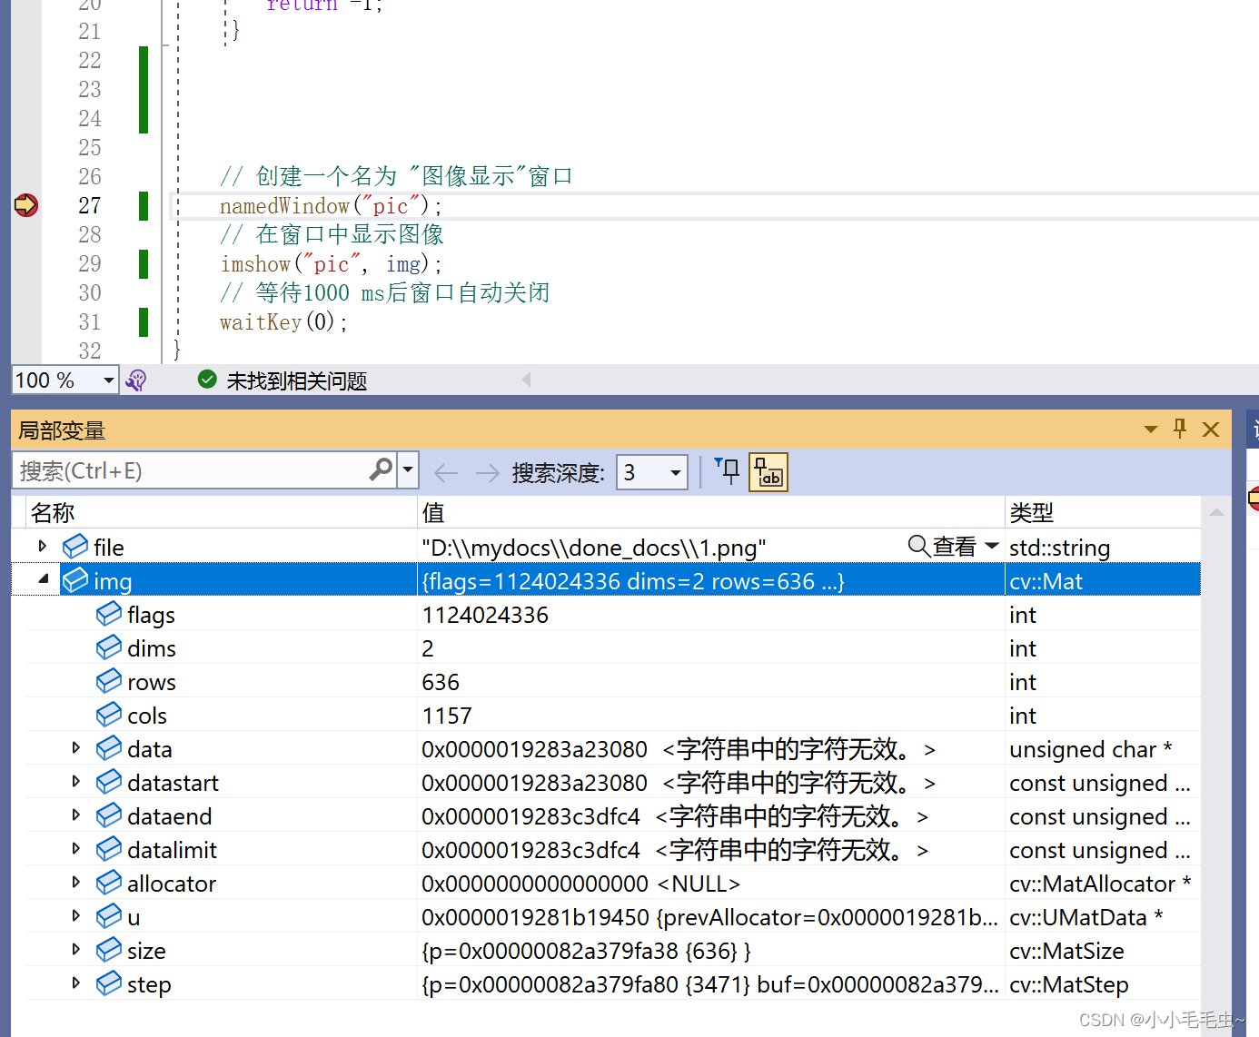
Task: Click the 局部变量 panel title
Action: pos(62,430)
